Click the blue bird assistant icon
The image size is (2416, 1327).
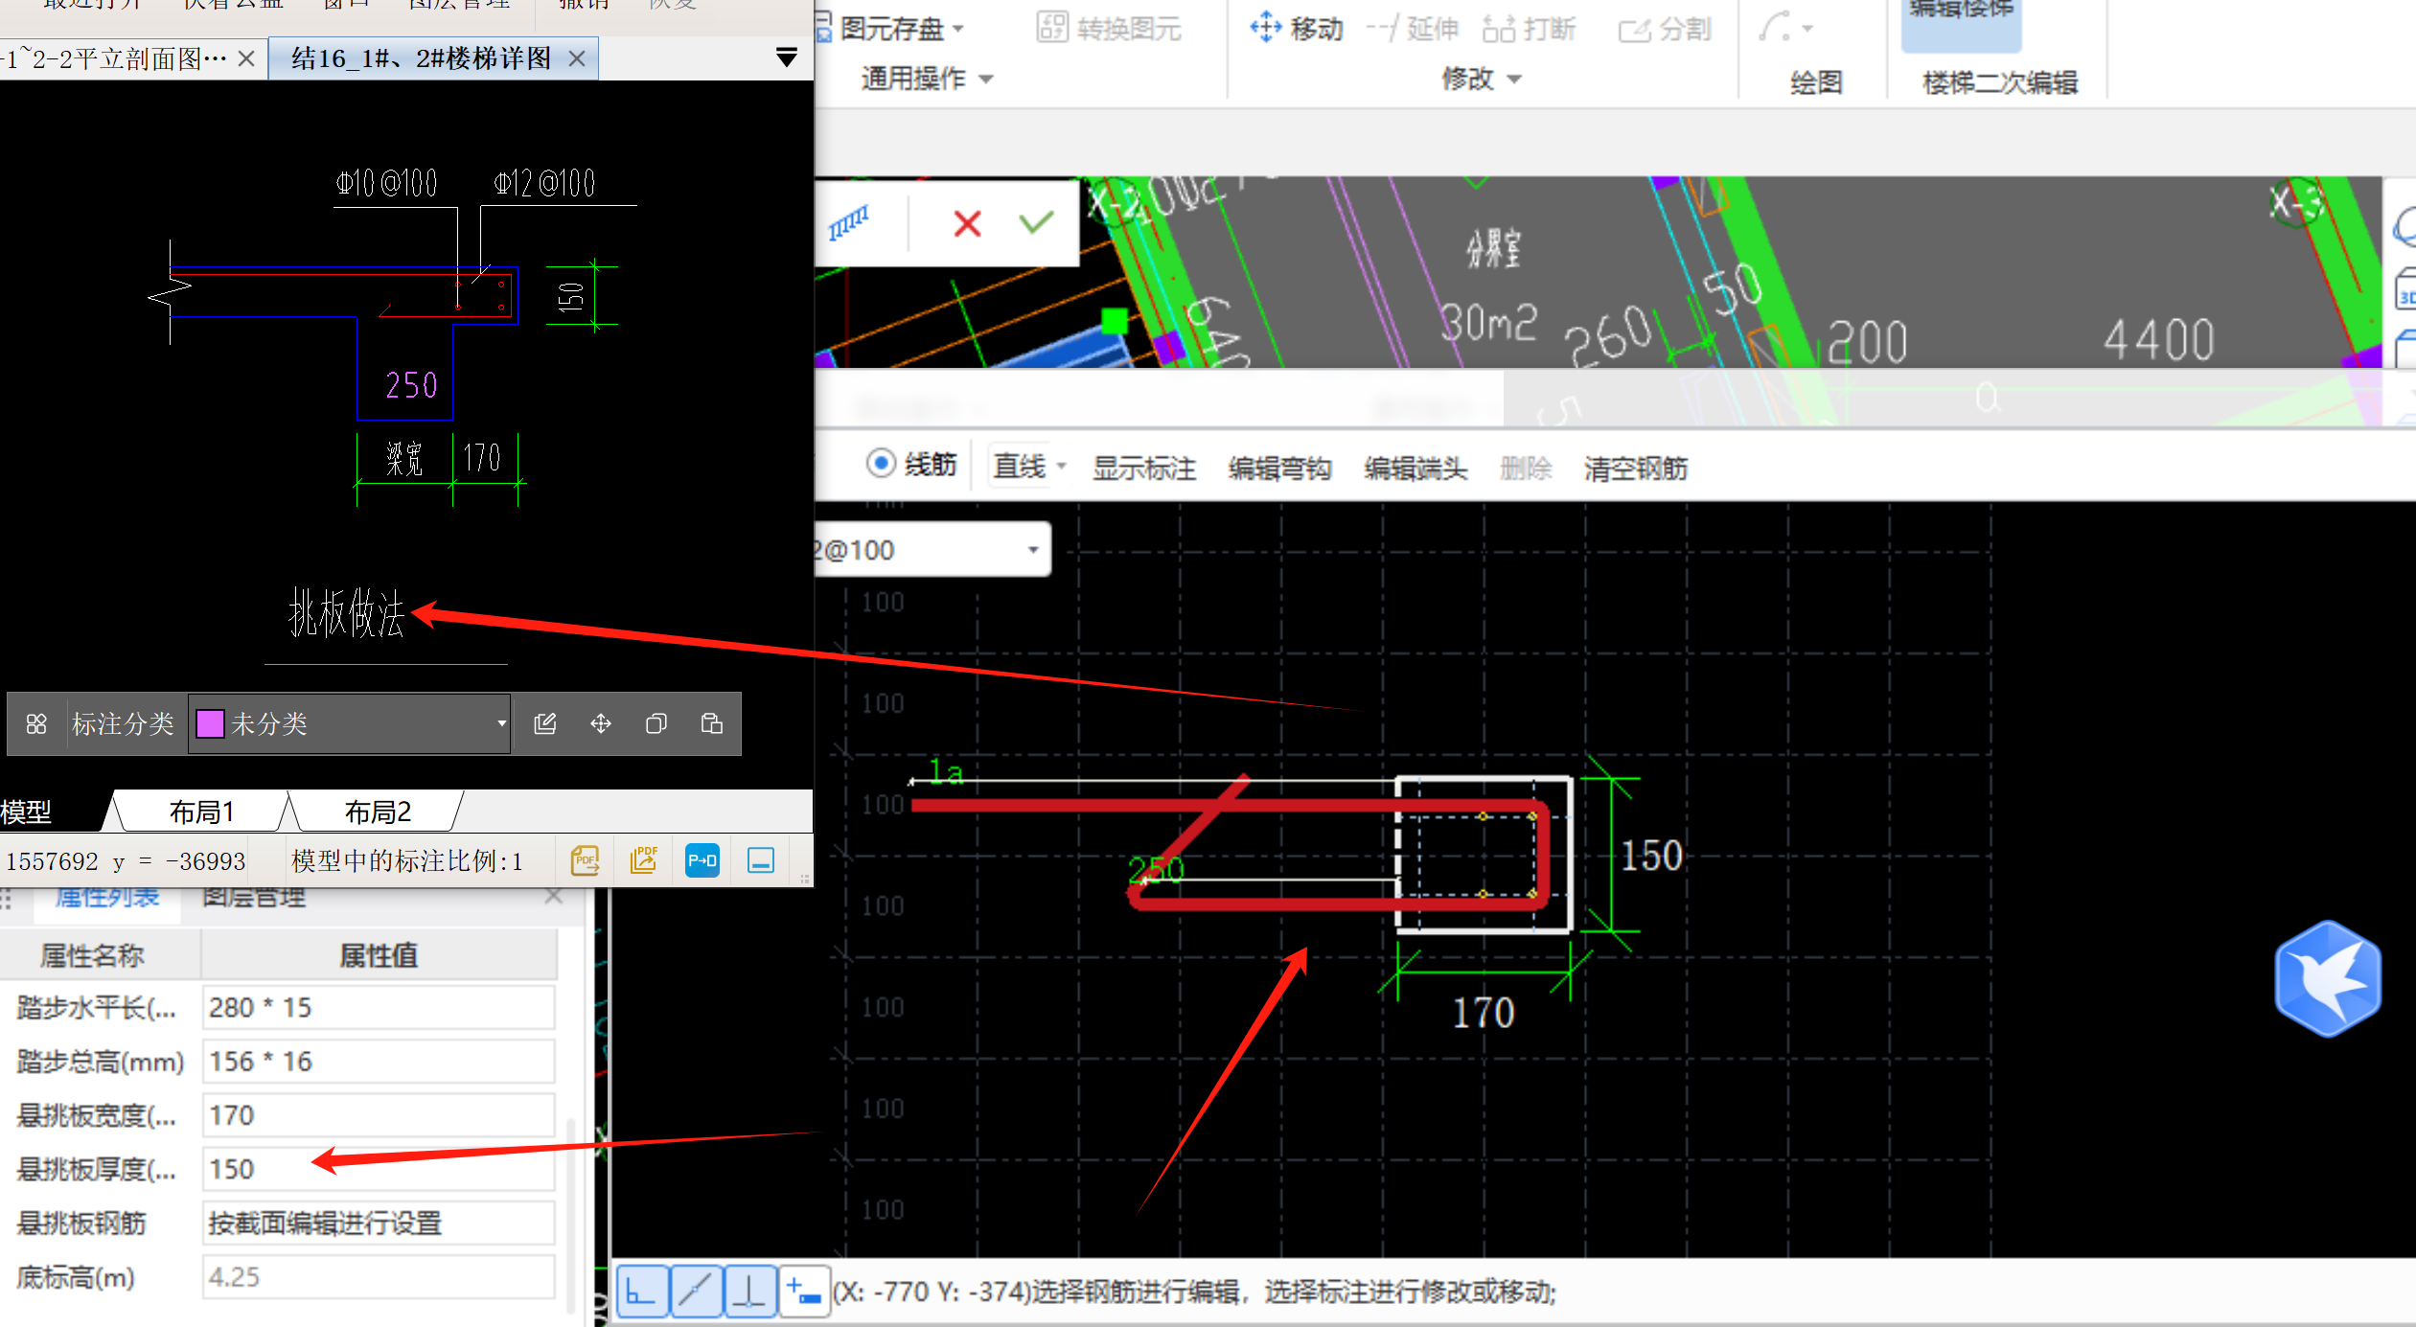[x=2328, y=978]
